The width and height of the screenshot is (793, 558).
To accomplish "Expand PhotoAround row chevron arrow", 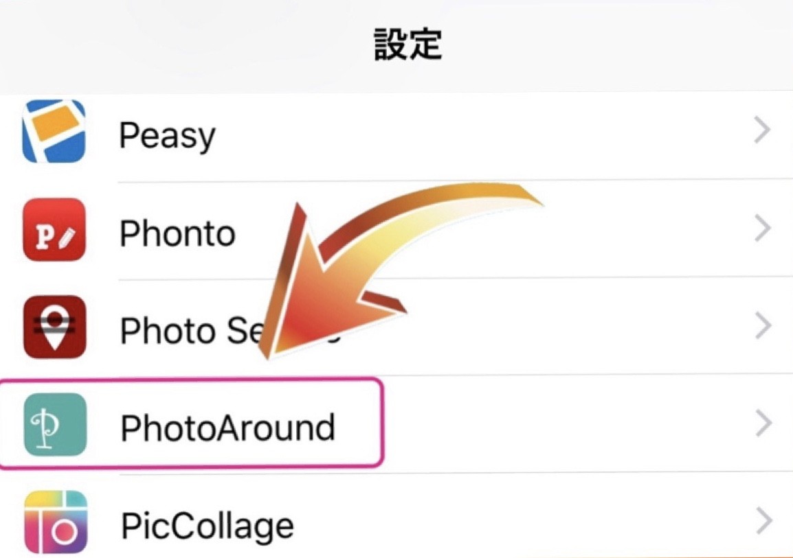I will click(763, 423).
